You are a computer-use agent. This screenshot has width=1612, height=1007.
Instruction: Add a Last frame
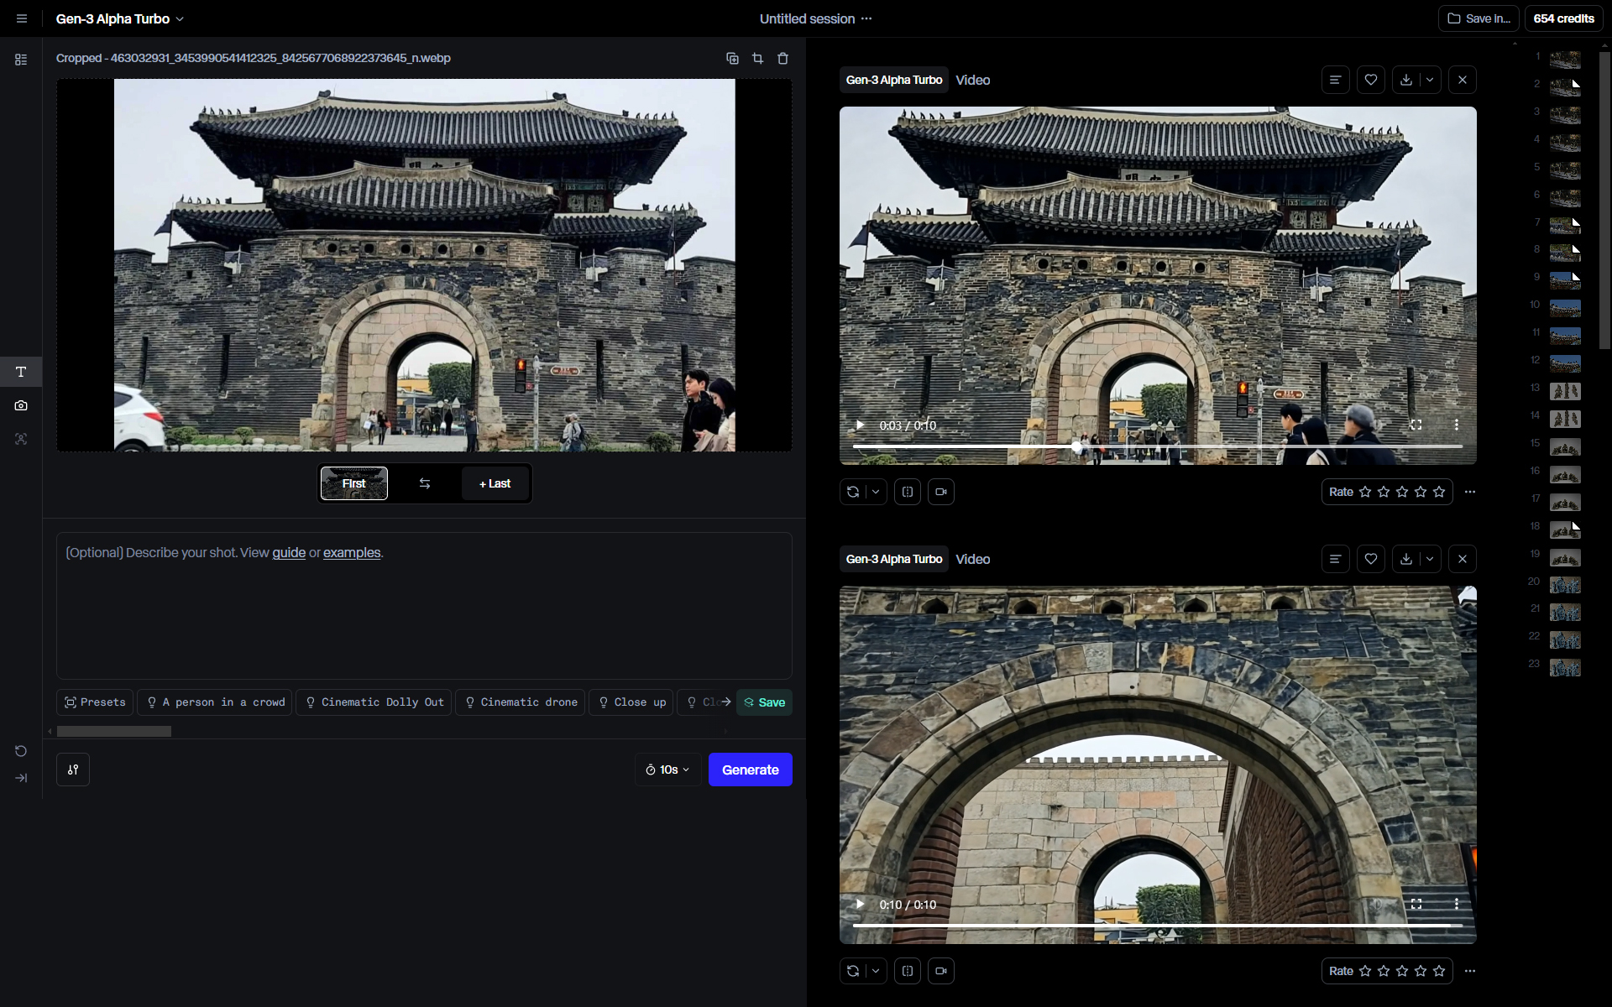click(495, 483)
